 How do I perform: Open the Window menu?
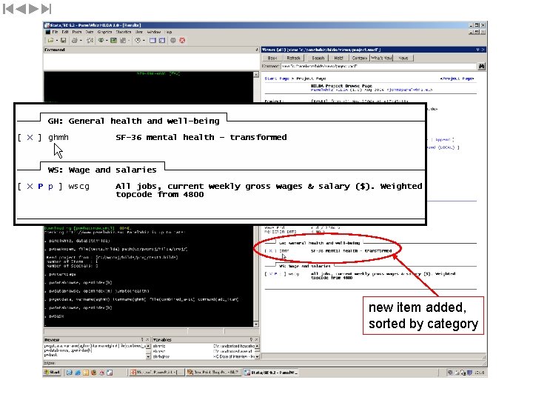(x=154, y=32)
